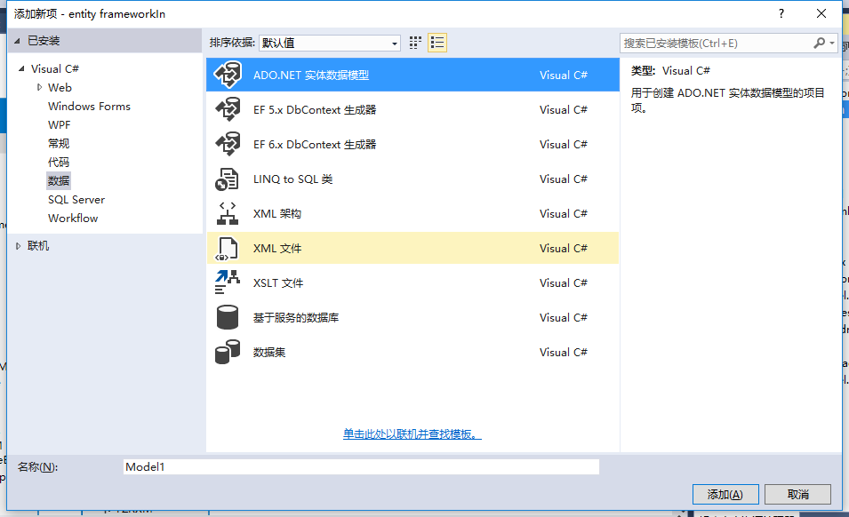The height and width of the screenshot is (517, 849).
Task: Click the EF 5.x DbContext 生成器 icon
Action: (x=228, y=109)
